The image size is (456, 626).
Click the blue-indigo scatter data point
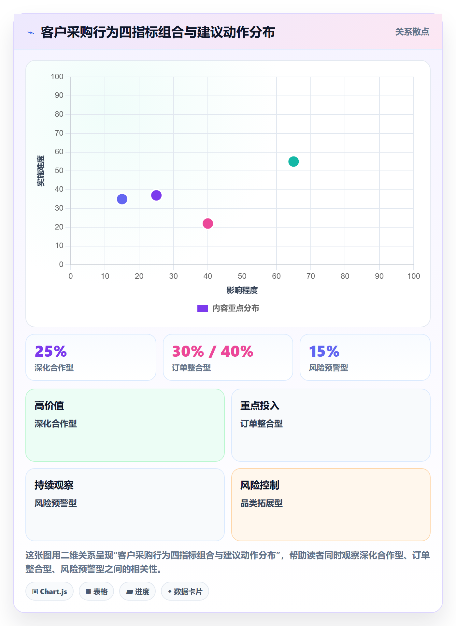122,199
